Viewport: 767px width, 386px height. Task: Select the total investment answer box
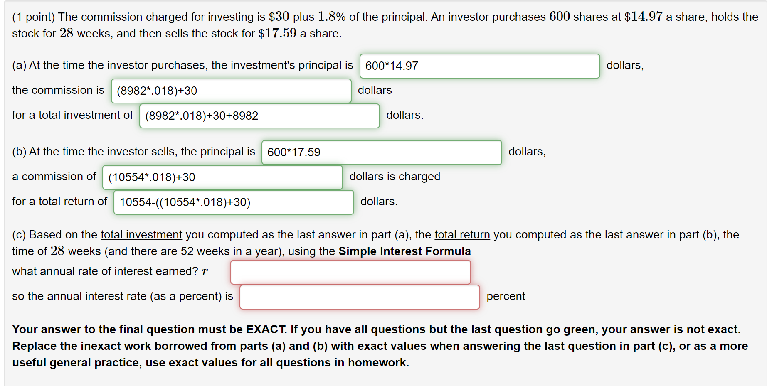(x=259, y=116)
